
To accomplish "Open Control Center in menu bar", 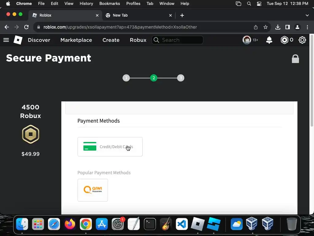I will pyautogui.click(x=259, y=4).
